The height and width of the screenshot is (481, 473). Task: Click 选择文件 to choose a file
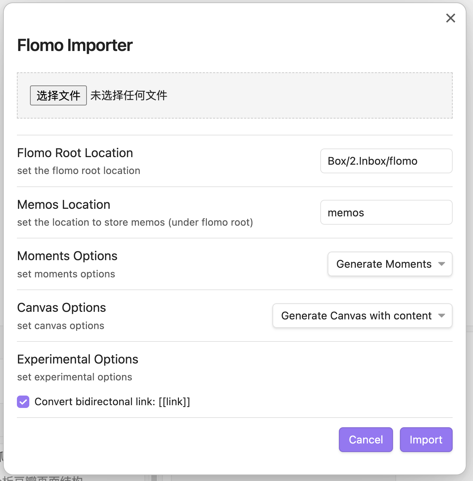pyautogui.click(x=58, y=95)
